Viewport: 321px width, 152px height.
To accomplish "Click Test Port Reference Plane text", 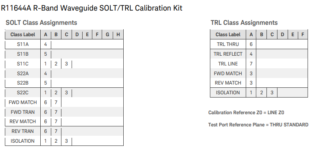I will [258, 125].
